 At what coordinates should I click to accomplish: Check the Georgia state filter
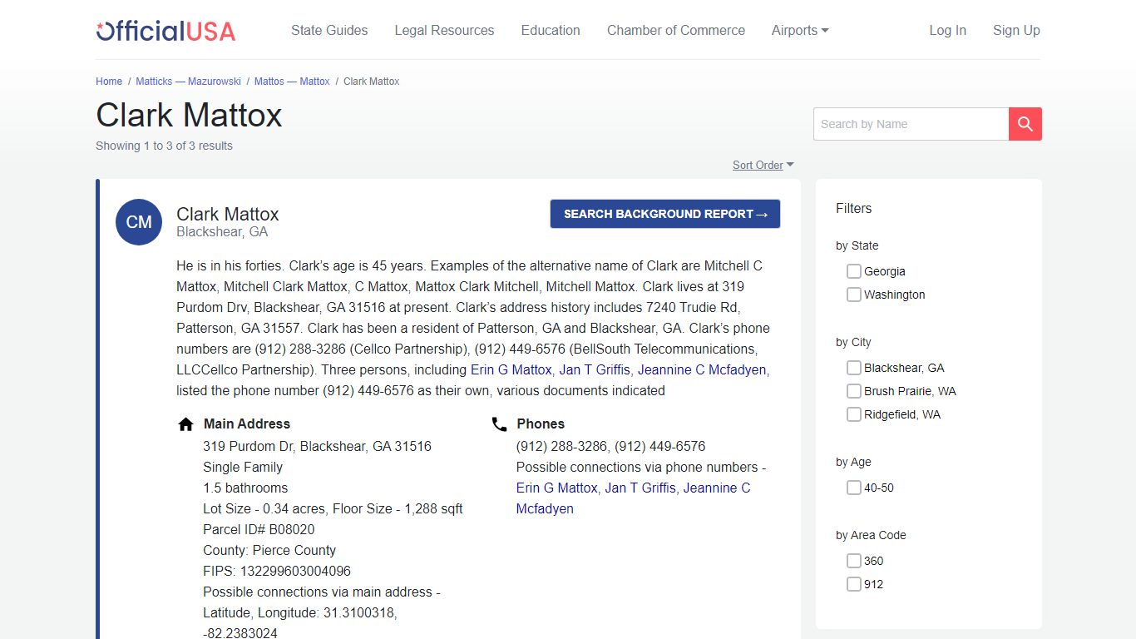click(854, 271)
